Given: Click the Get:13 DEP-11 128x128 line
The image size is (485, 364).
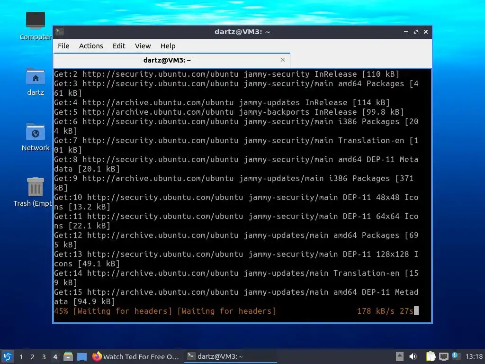Looking at the screenshot, I should 236,259.
